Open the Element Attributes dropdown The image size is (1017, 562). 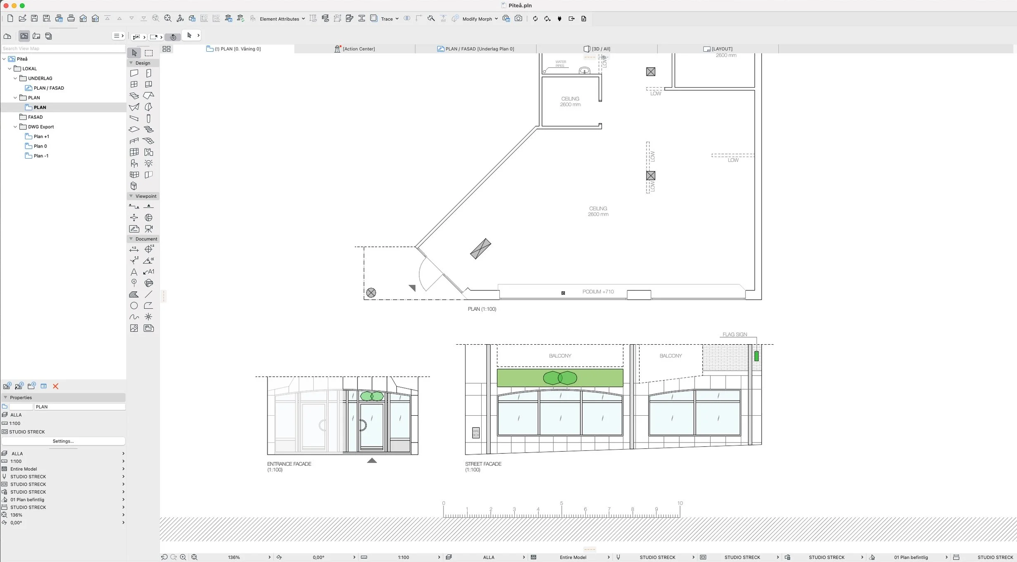coord(282,19)
